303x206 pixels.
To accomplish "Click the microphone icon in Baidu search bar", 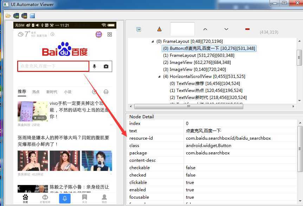I will point(94,66).
